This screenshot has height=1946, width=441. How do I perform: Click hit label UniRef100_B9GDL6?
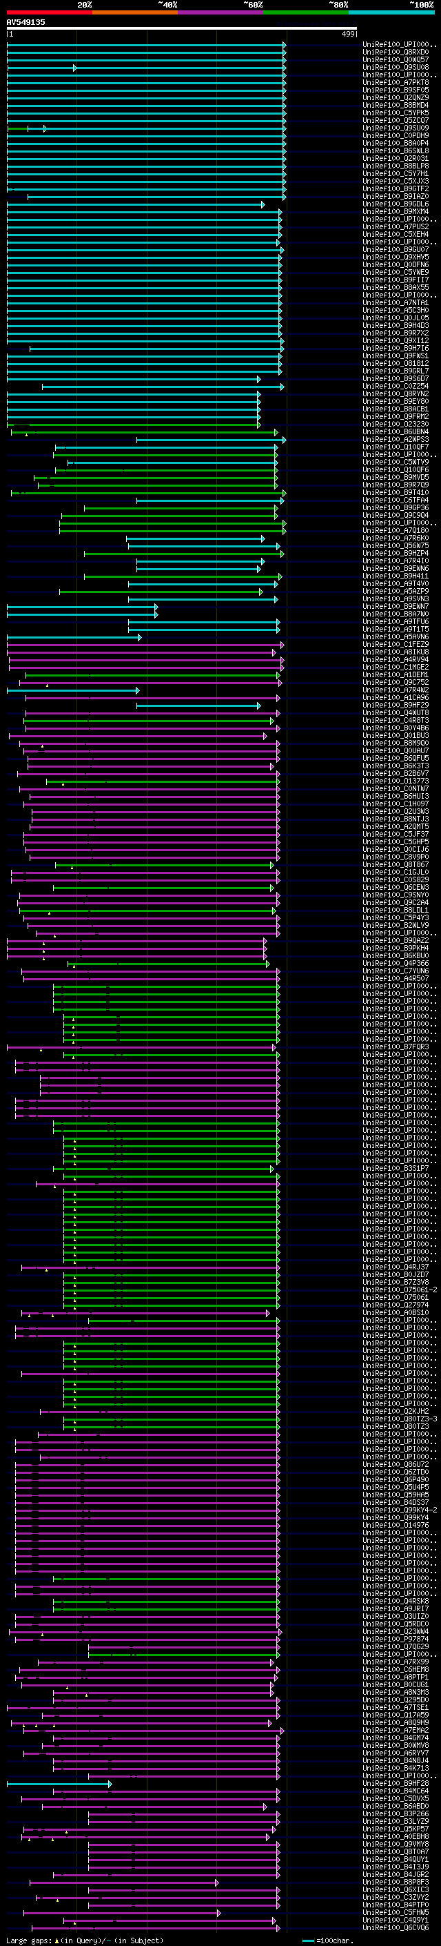tap(396, 204)
